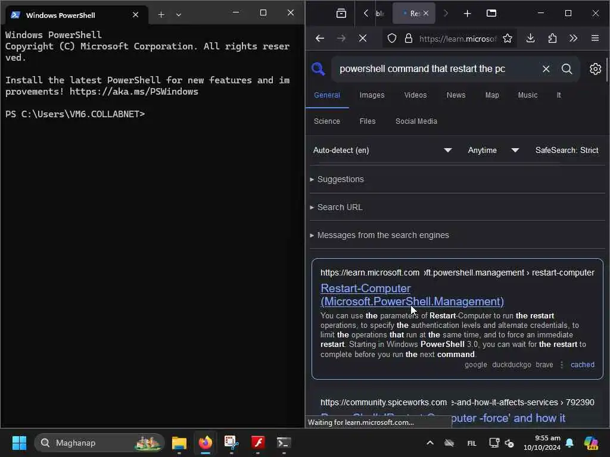Bookmark this page with star icon

coord(508,38)
